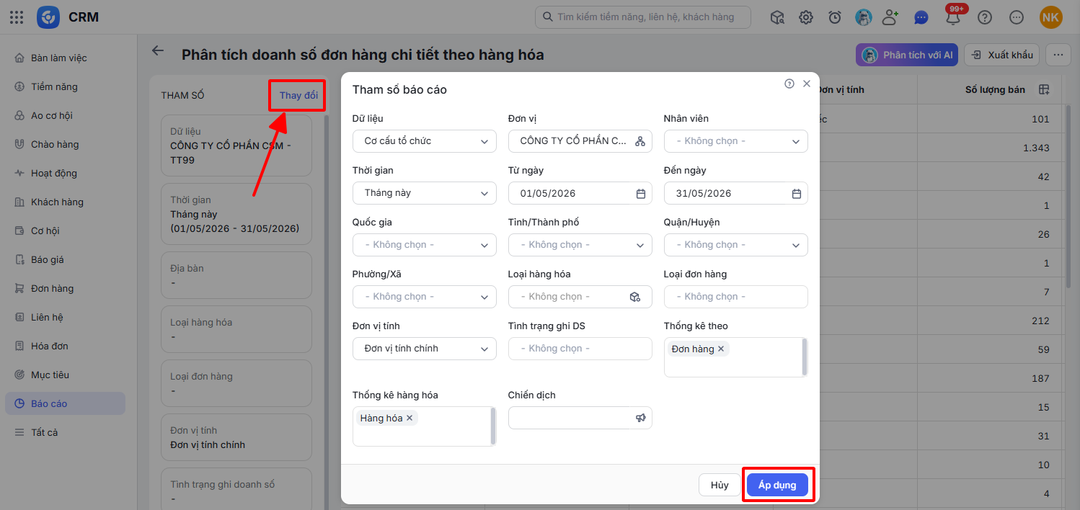The image size is (1080, 510).
Task: Open the Thời gian Tháng này dropdown
Action: (425, 193)
